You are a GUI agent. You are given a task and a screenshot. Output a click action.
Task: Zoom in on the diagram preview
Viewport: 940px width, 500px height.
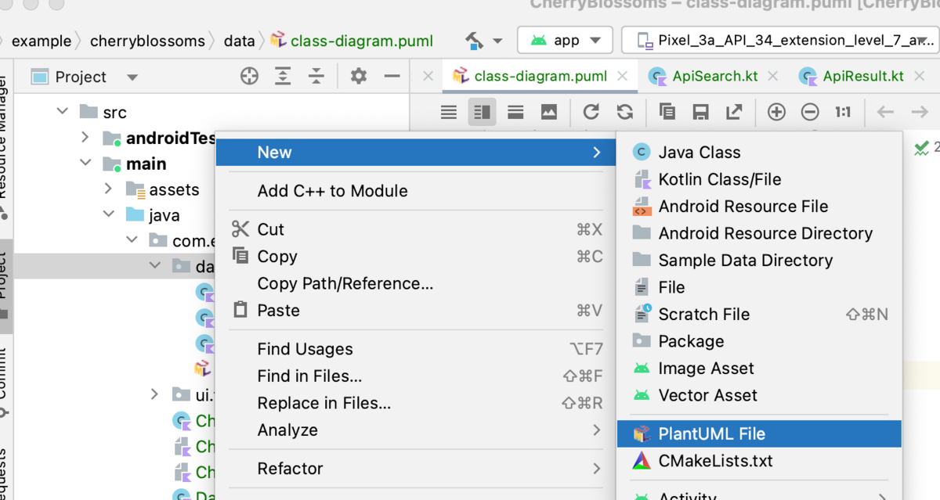[776, 112]
